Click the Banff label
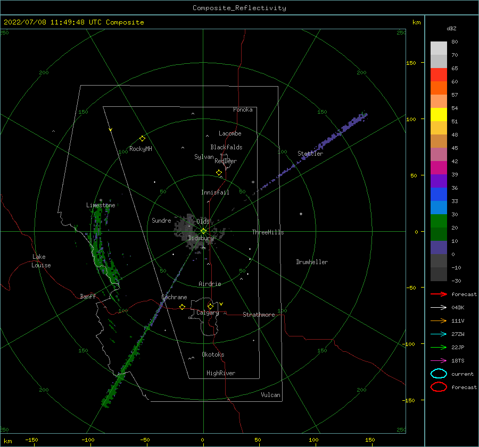The image size is (479, 447). 88,297
